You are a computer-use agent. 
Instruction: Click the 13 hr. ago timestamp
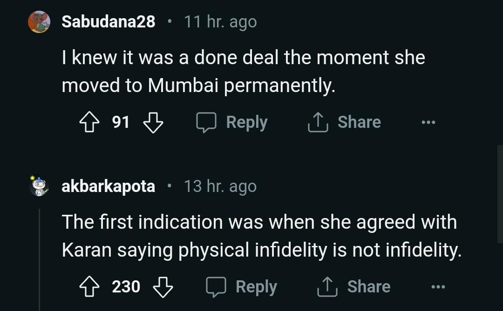(220, 186)
